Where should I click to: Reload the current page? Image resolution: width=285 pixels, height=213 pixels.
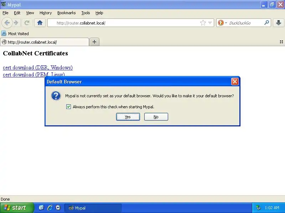click(x=27, y=23)
